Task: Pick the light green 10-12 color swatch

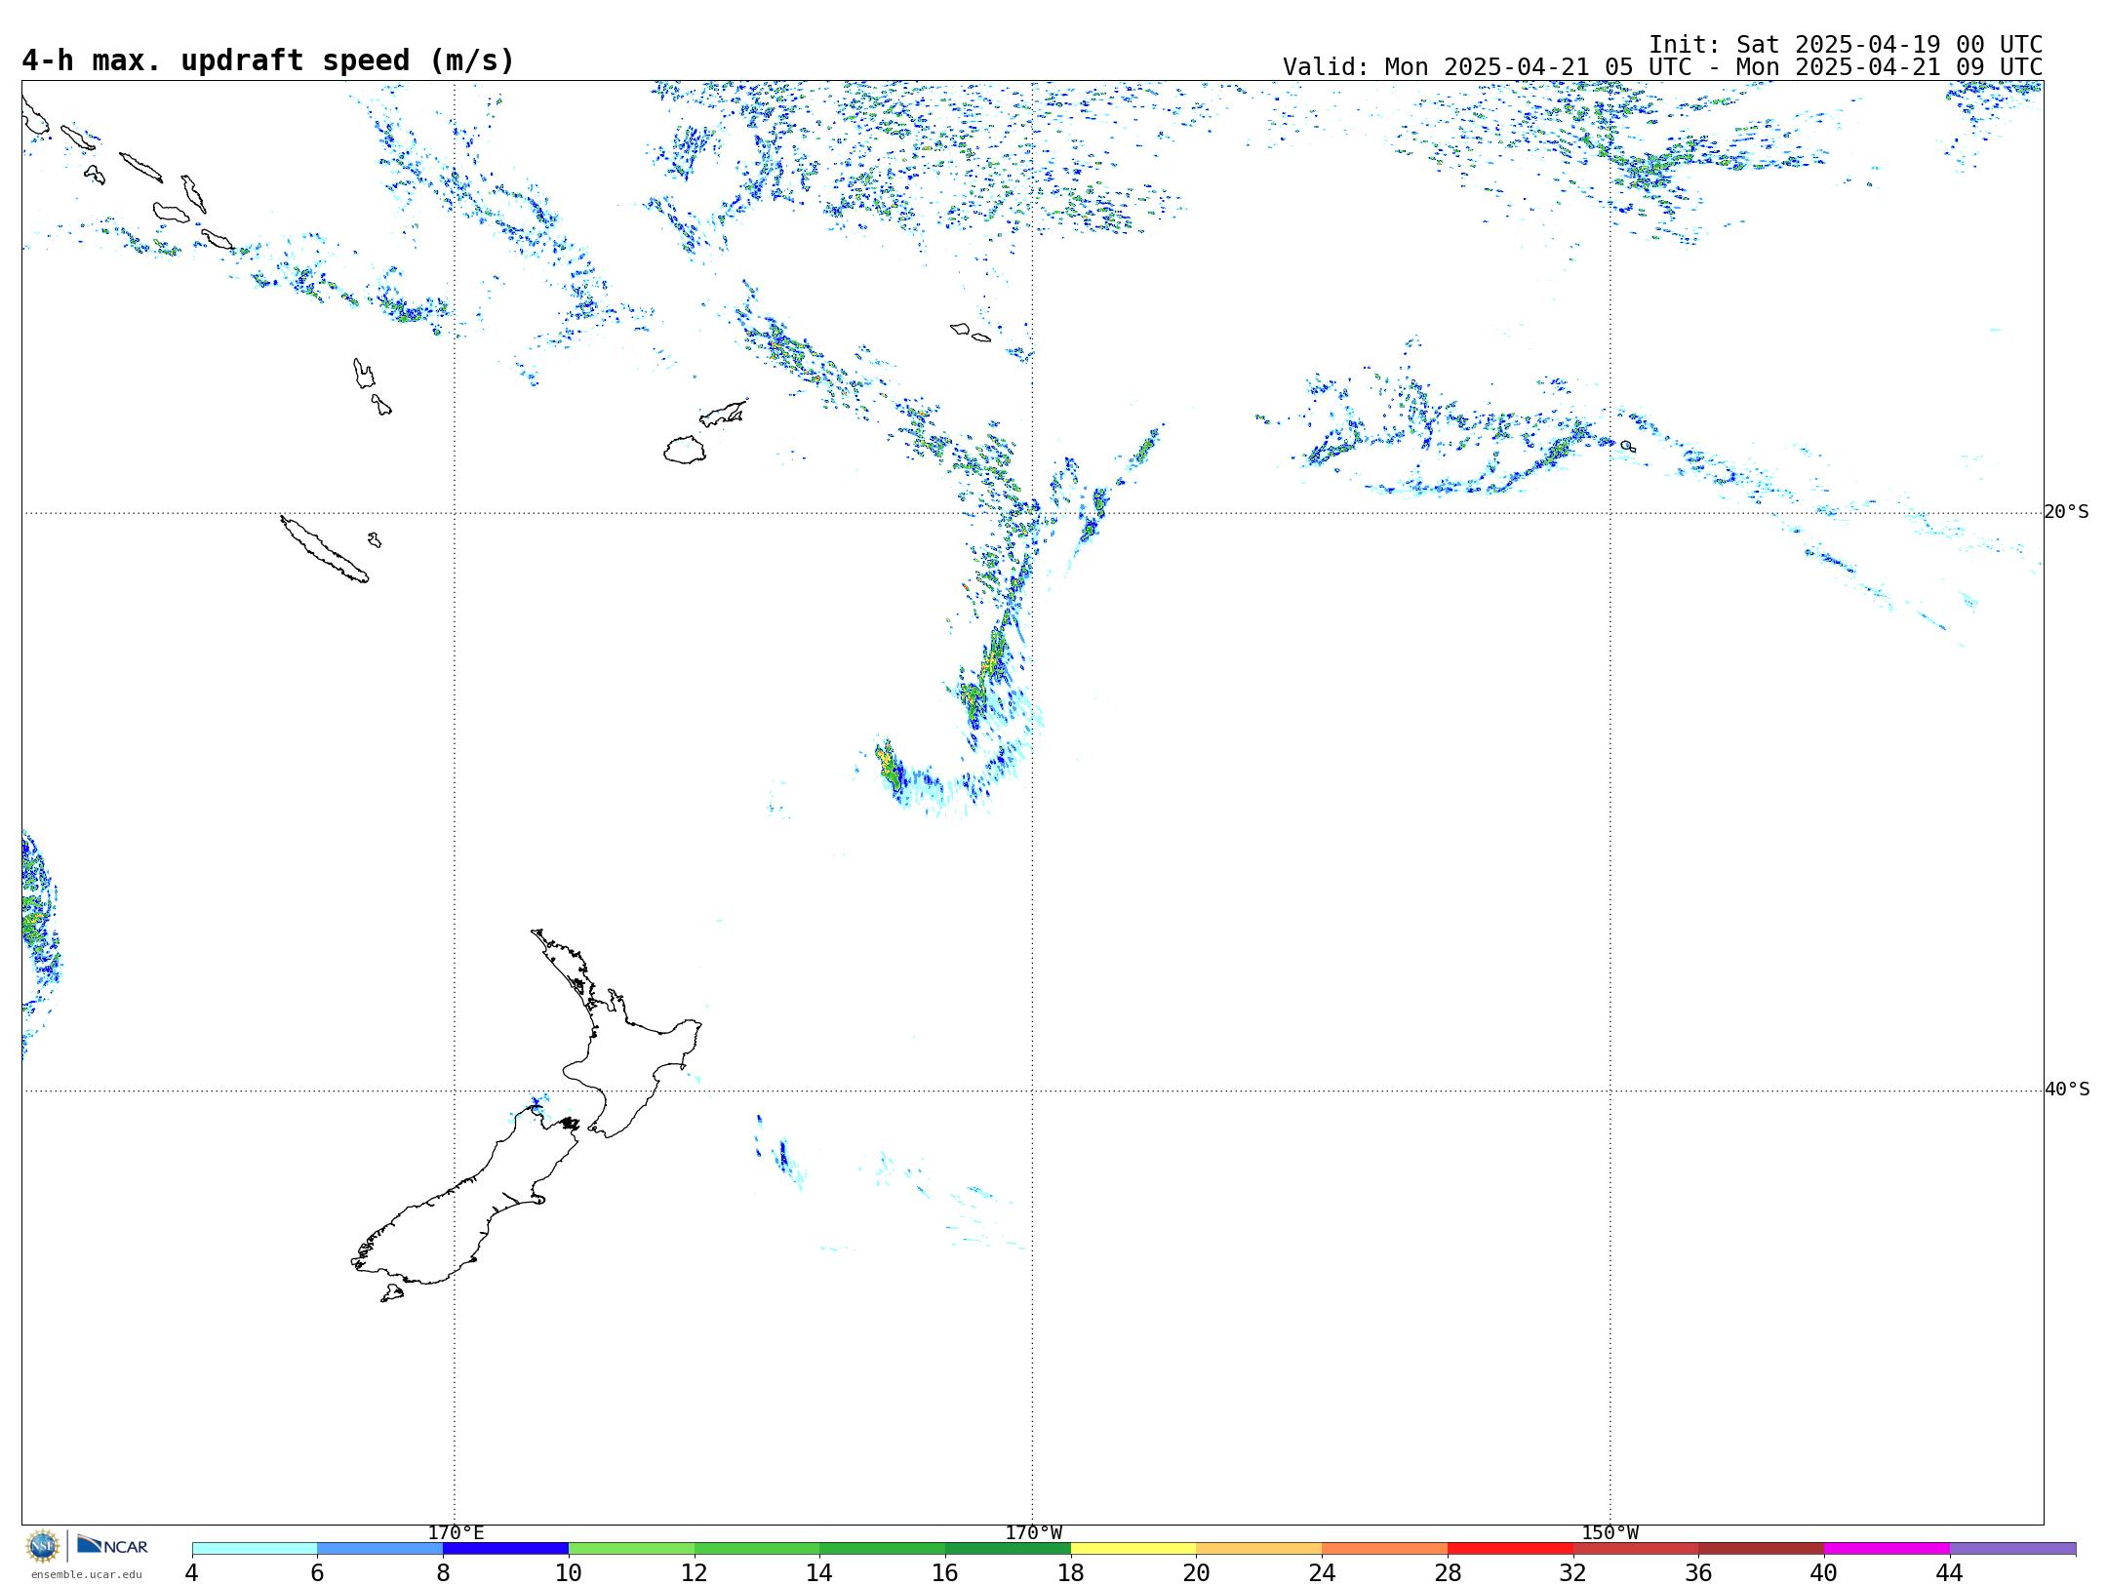Action: pyautogui.click(x=631, y=1549)
